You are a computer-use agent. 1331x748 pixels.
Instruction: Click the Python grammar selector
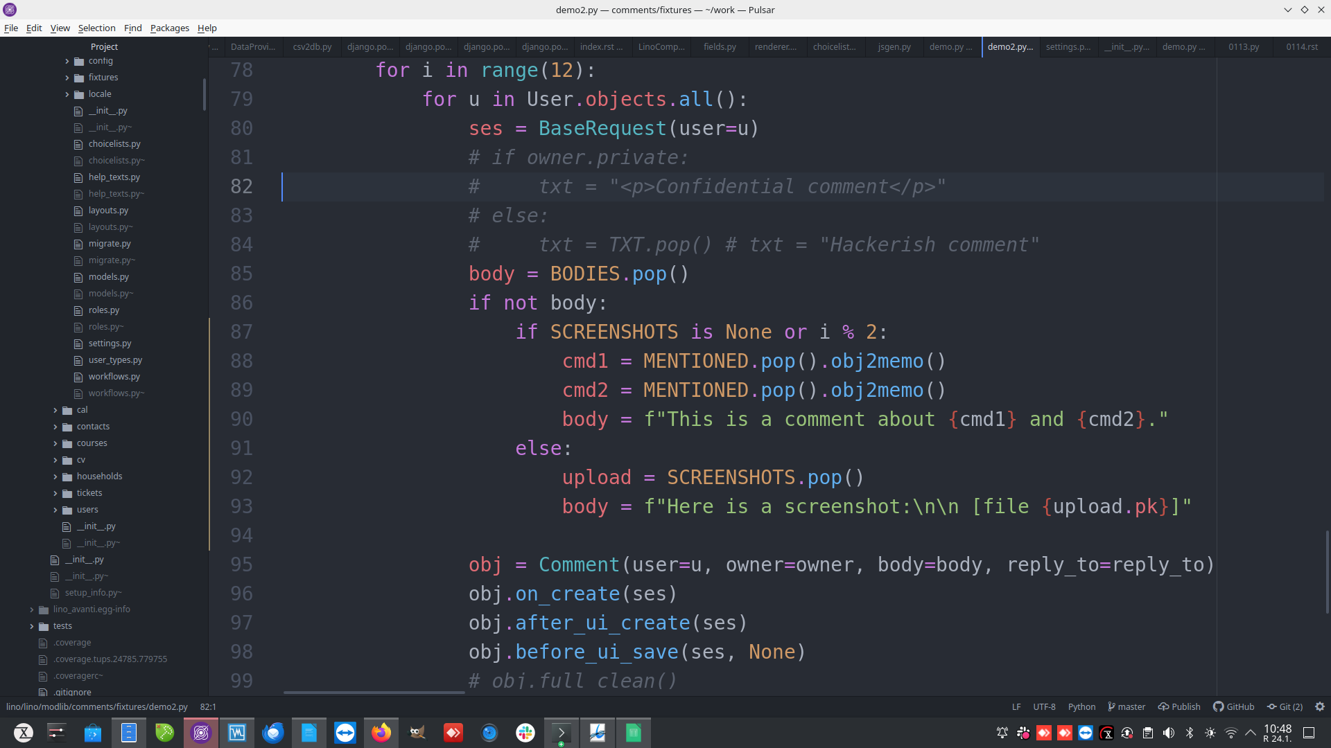1081,706
